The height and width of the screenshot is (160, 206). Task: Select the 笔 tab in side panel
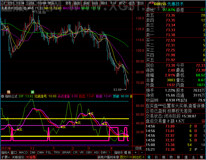(x=149, y=157)
